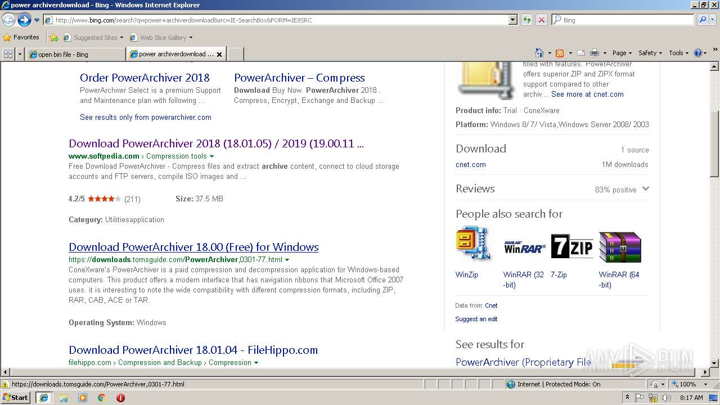The image size is (720, 405).
Task: Click 'Suggest an edit' link
Action: (476, 319)
